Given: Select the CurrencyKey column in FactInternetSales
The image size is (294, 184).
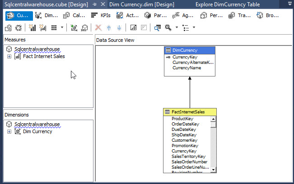Looking at the screenshot, I should (184, 151).
